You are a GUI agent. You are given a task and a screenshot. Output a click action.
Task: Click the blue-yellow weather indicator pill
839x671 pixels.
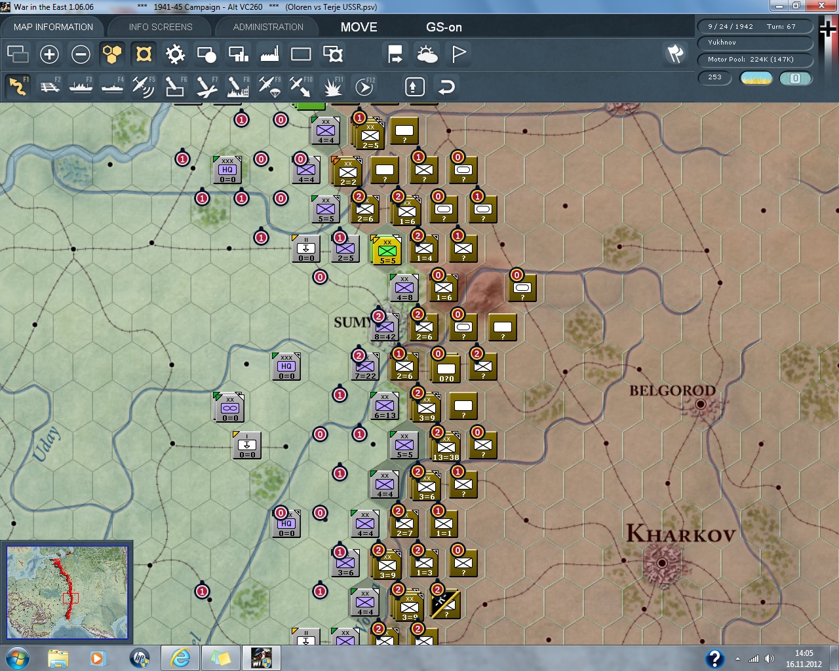click(x=756, y=79)
